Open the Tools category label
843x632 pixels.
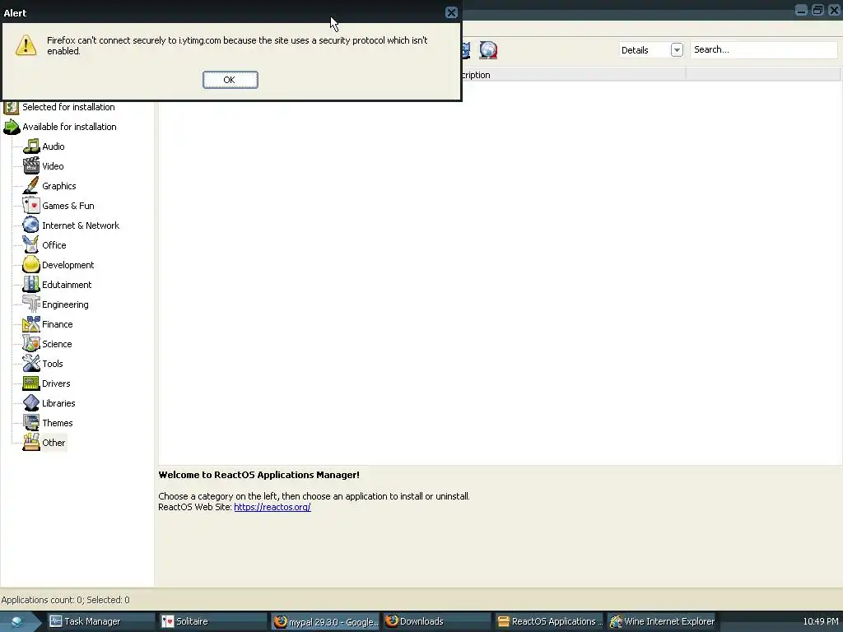click(x=53, y=363)
